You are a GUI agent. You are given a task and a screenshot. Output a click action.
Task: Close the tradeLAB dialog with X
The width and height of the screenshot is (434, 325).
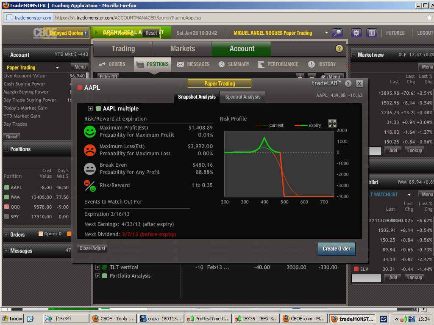click(x=359, y=83)
